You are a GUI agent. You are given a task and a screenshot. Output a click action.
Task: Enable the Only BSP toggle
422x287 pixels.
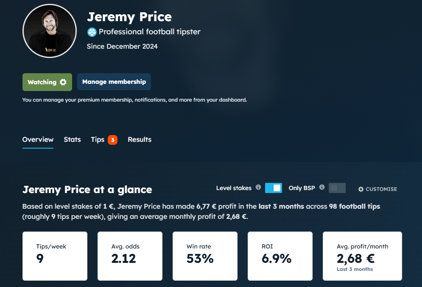[x=337, y=188]
